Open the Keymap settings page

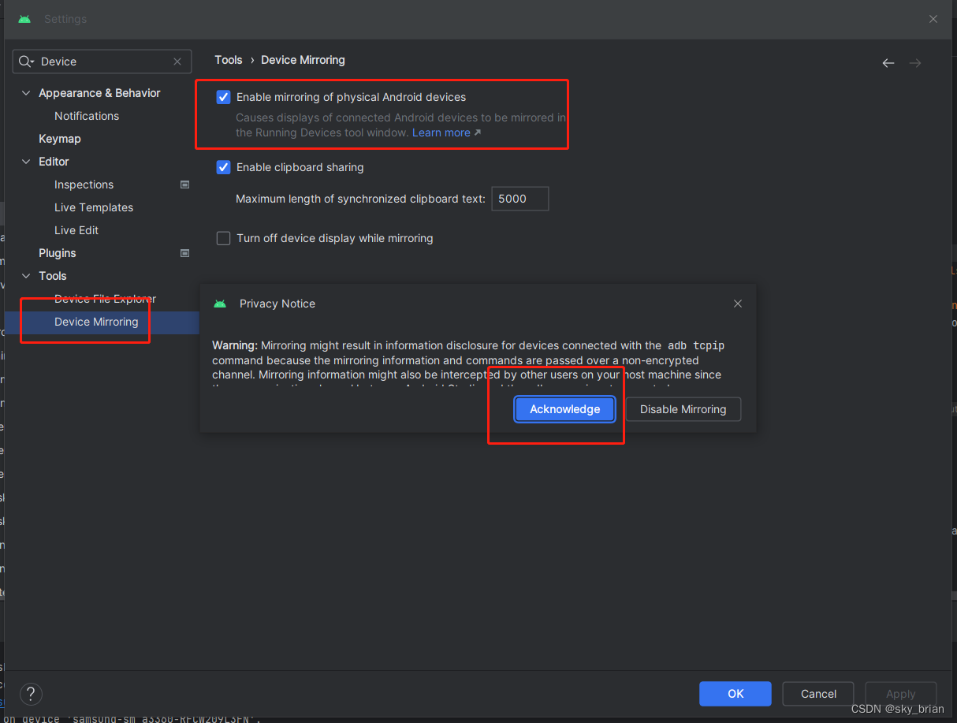click(x=60, y=139)
